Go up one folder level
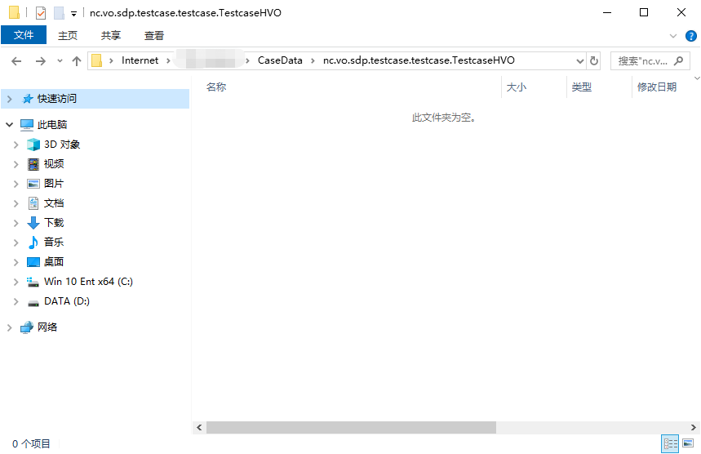The width and height of the screenshot is (701, 454). [77, 60]
